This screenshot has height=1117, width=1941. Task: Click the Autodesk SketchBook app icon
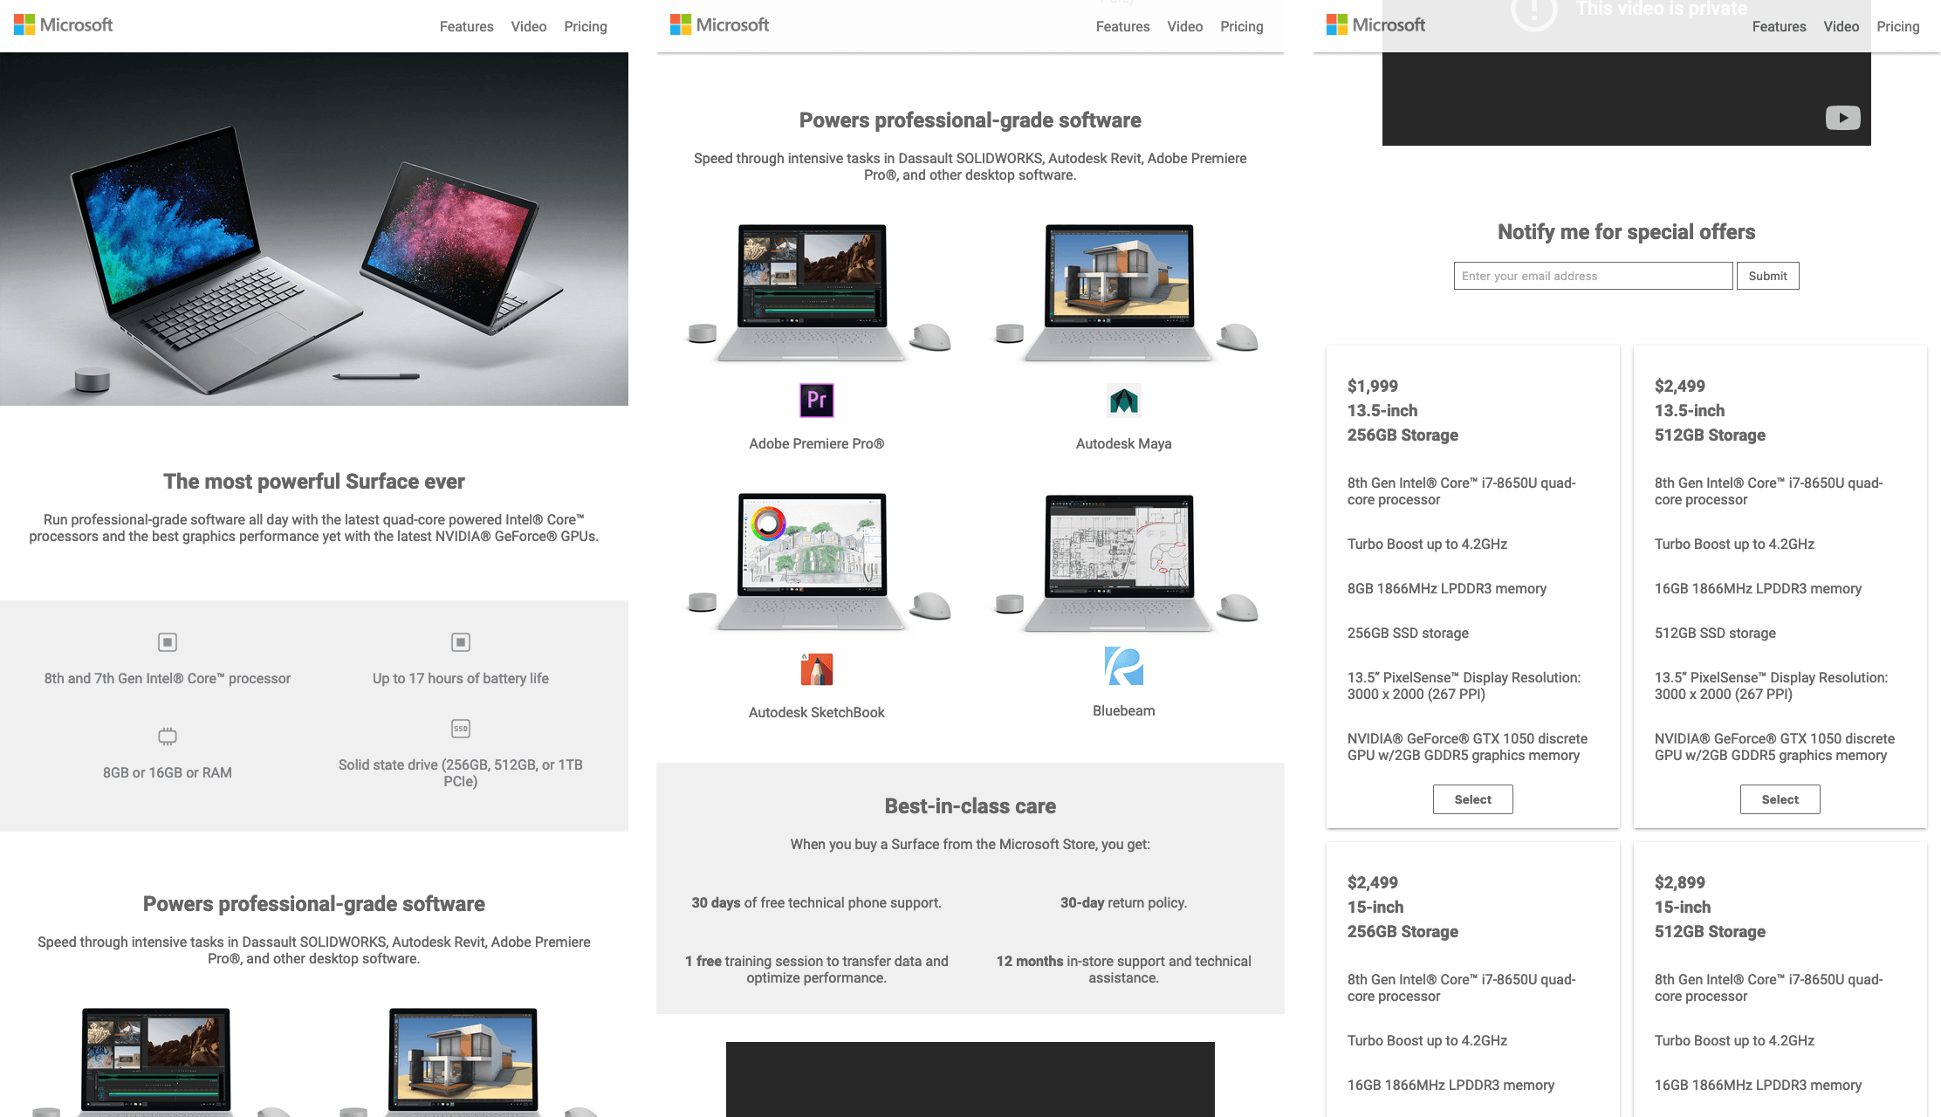[x=816, y=669]
